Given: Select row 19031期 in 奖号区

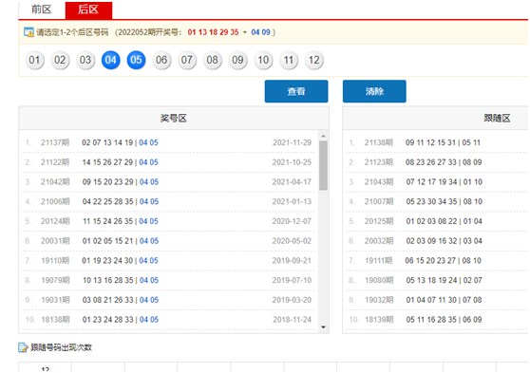Looking at the screenshot, I should coord(168,300).
